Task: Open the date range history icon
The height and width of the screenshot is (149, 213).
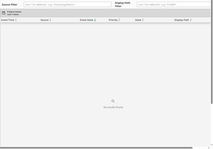Action: click(x=4, y=13)
